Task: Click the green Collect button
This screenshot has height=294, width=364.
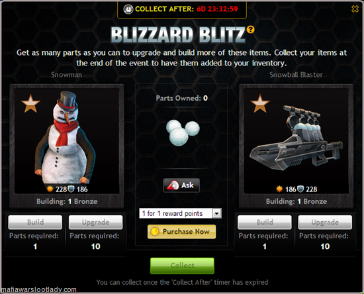Action: (182, 266)
